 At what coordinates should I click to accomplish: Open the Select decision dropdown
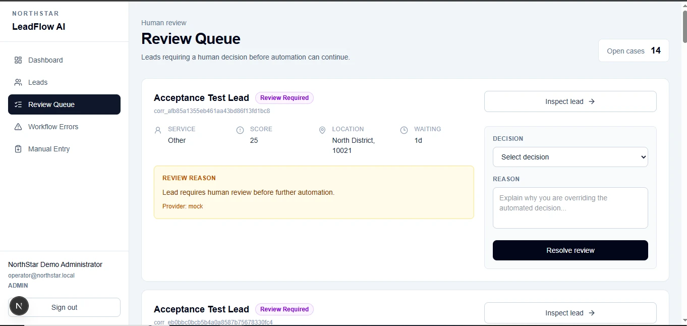570,157
